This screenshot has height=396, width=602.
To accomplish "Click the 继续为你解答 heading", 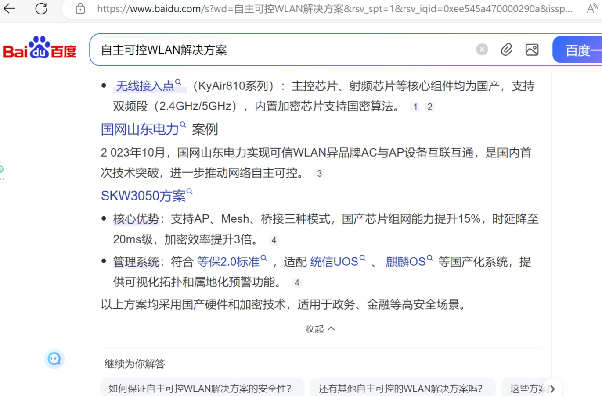I will (x=135, y=364).
